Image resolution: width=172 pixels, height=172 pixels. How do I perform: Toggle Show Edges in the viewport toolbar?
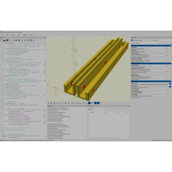[x=101, y=103]
